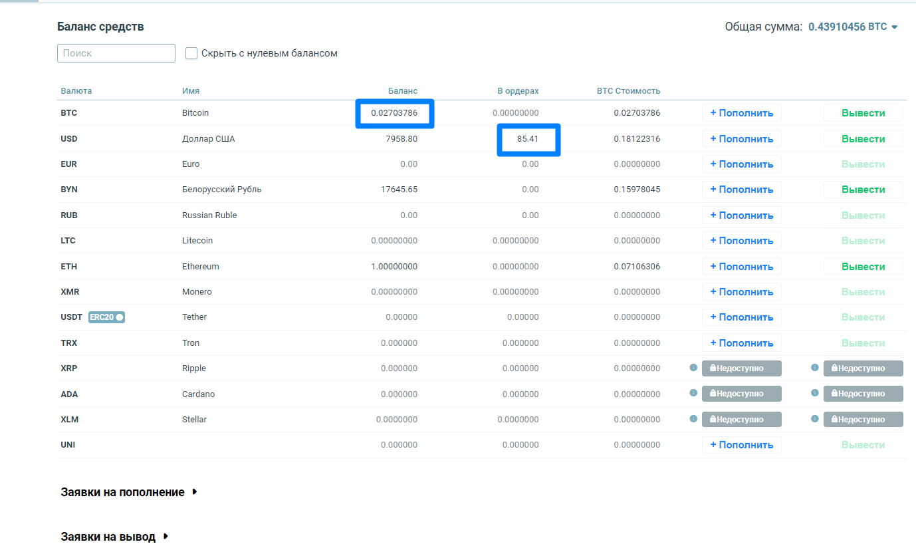916x560 pixels.
Task: Click Вывести for Tether row
Action: [x=863, y=317]
